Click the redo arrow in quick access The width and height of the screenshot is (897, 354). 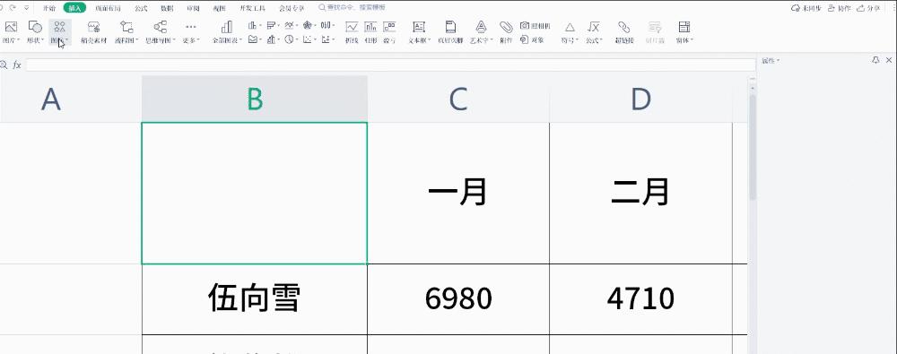pos(13,8)
